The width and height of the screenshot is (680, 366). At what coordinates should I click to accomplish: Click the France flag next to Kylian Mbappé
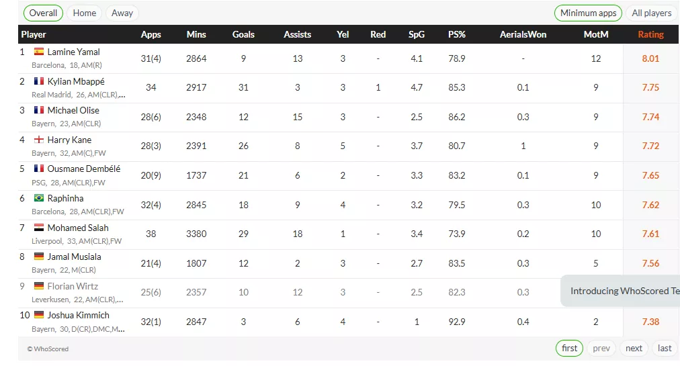[39, 81]
